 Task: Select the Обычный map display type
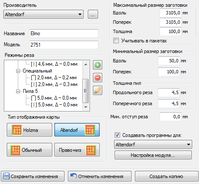click(29, 150)
